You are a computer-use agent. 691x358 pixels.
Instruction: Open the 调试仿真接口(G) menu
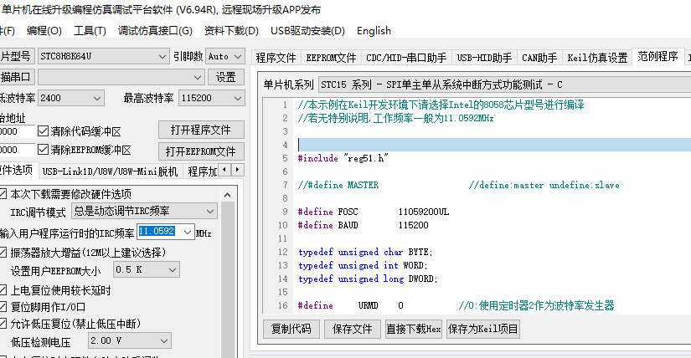point(155,31)
